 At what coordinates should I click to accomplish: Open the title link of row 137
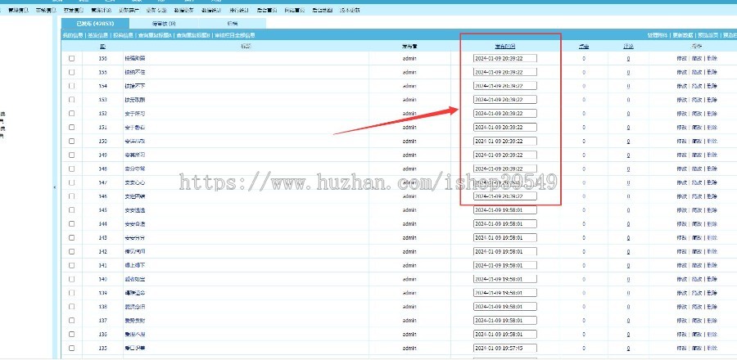pyautogui.click(x=135, y=320)
